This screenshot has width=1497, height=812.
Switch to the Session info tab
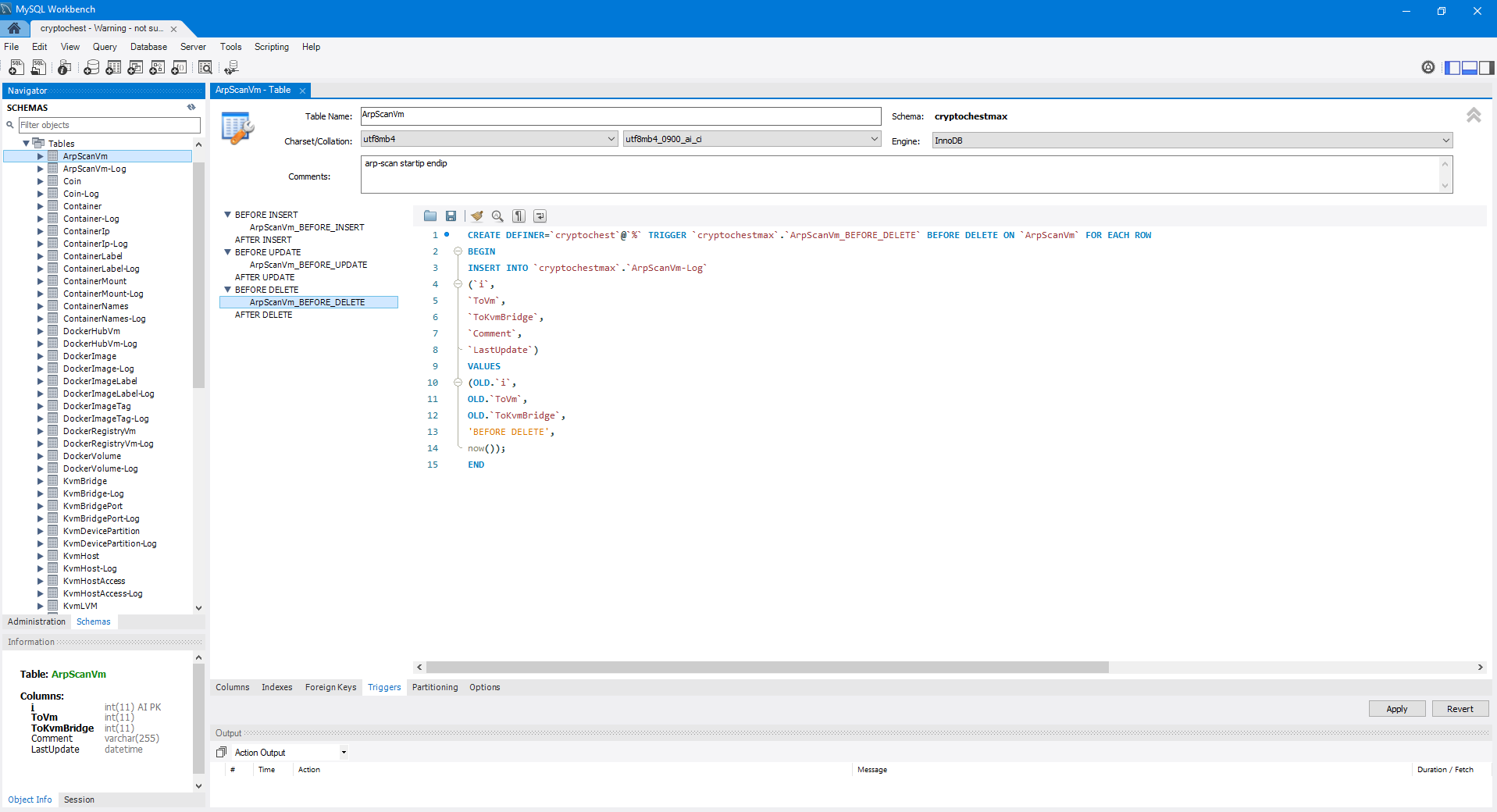tap(79, 800)
